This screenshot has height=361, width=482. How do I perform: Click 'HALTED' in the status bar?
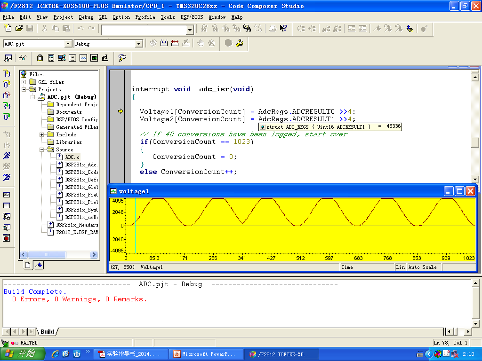[29, 343]
